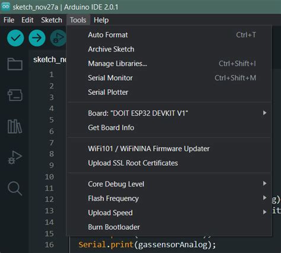Expand Board DOIT ESP32 DEVKIT V1 submenu
The width and height of the screenshot is (281, 253).
click(x=169, y=113)
